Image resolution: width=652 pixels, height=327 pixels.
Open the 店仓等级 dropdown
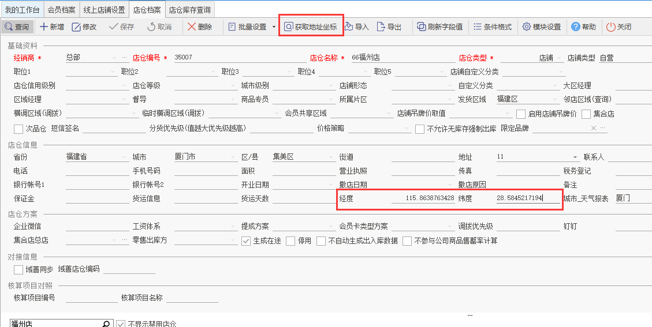(233, 86)
